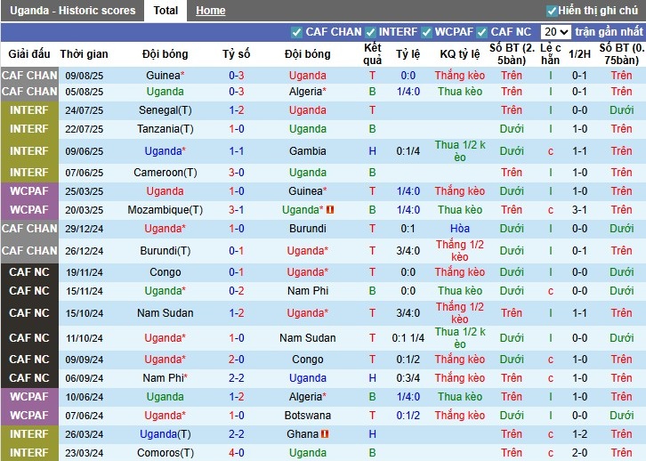
Task: Click the 4-0 score in Comoros match
Action: (237, 453)
